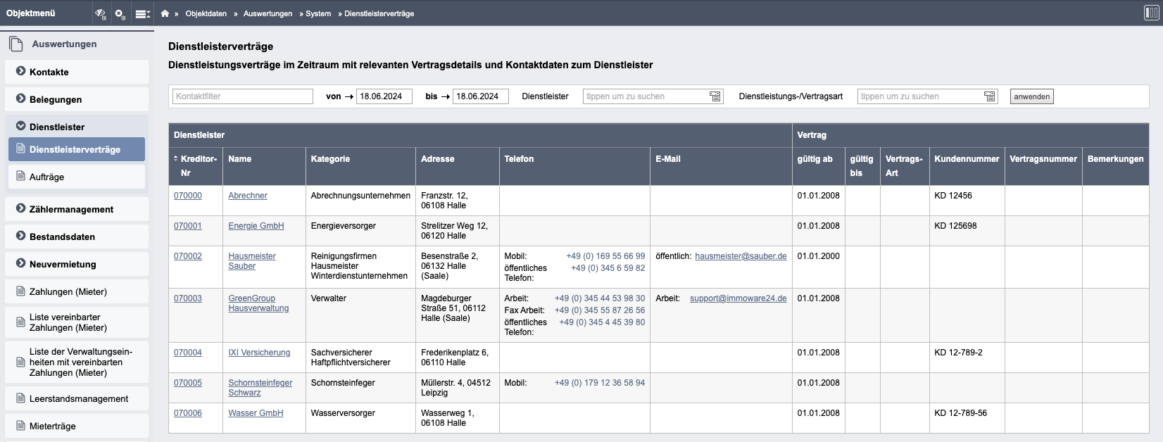Viewport: 1163px width, 442px height.
Task: Click phone number +49 (0) 345 44 53 98 30
Action: point(600,298)
